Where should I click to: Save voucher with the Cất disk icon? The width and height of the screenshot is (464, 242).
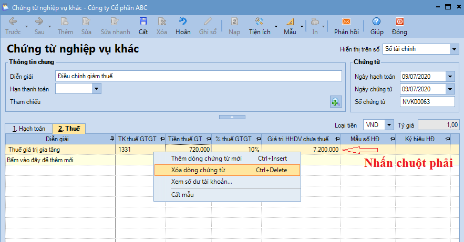pos(143,22)
